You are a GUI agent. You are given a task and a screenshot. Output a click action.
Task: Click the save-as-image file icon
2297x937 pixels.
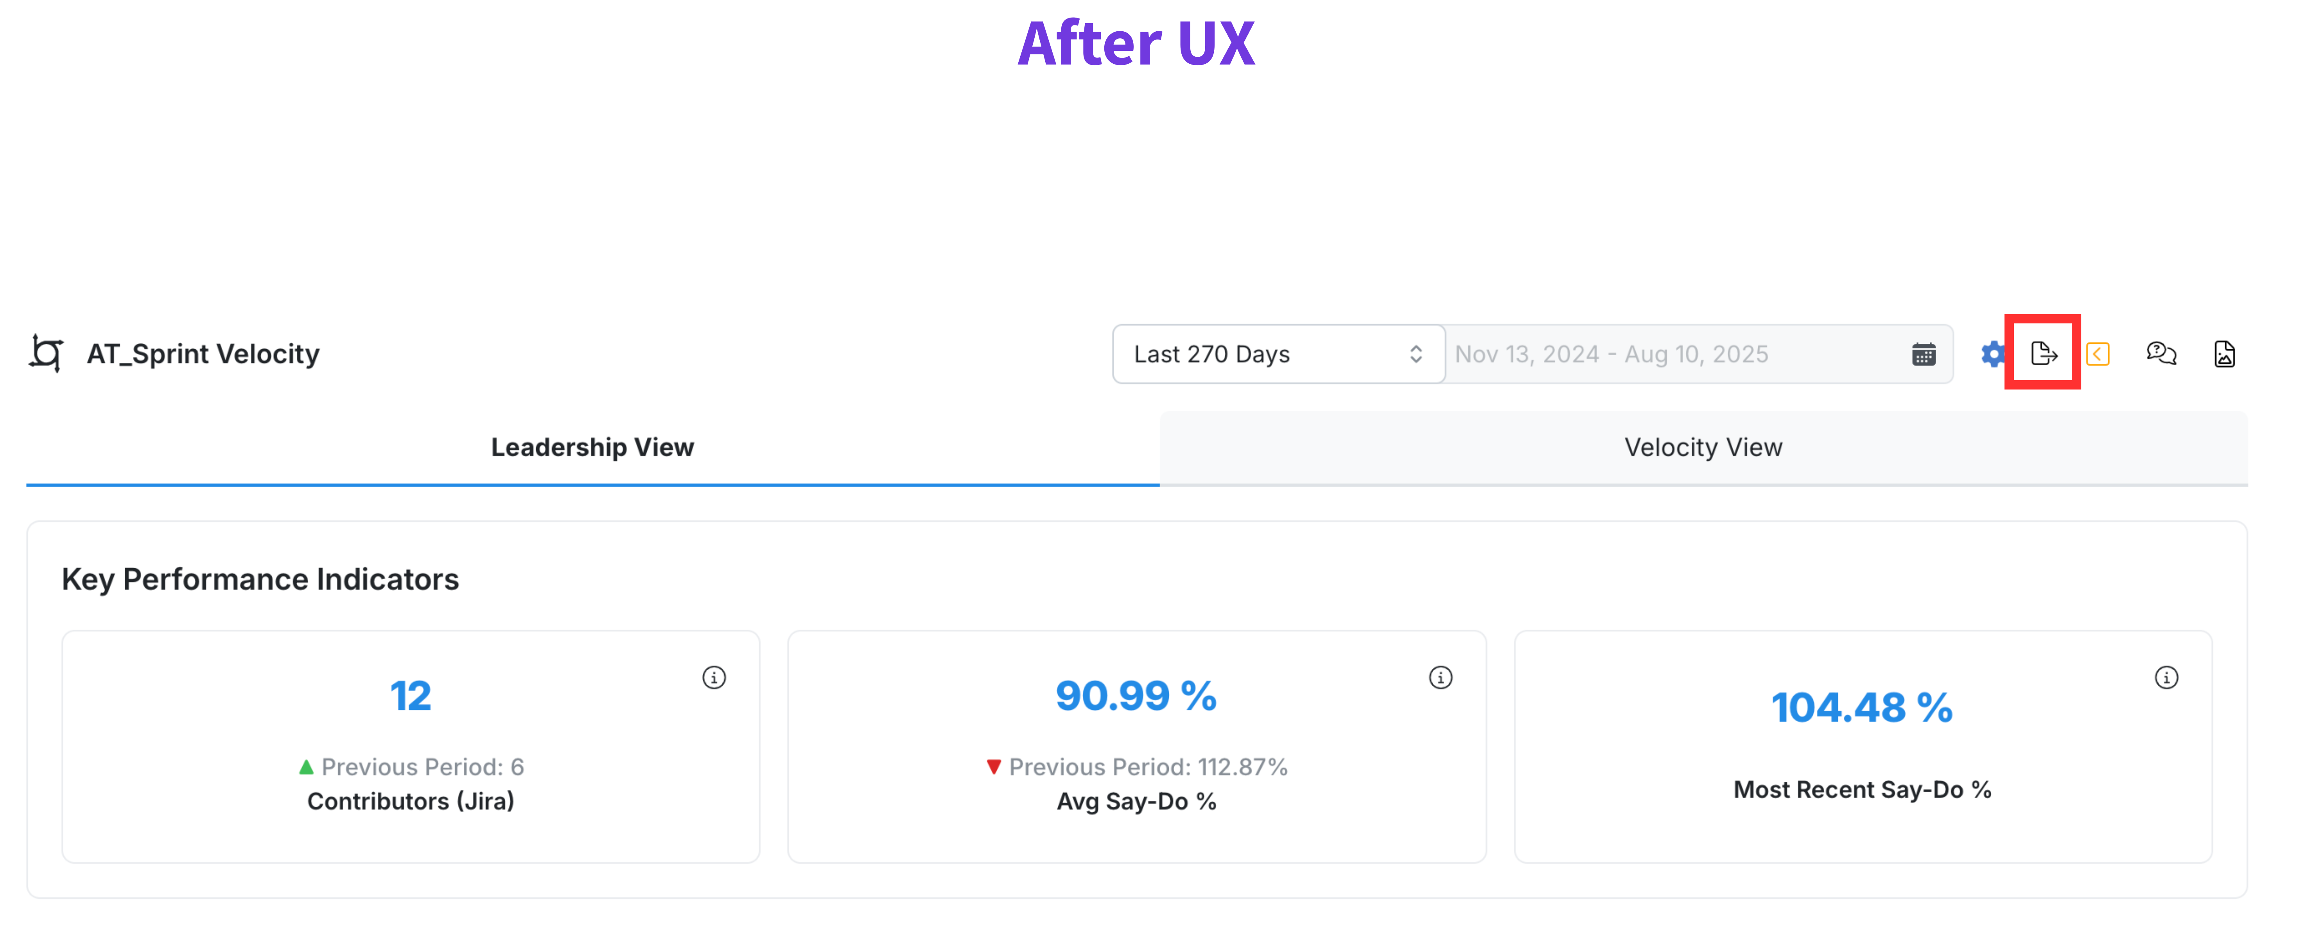[x=2224, y=354]
